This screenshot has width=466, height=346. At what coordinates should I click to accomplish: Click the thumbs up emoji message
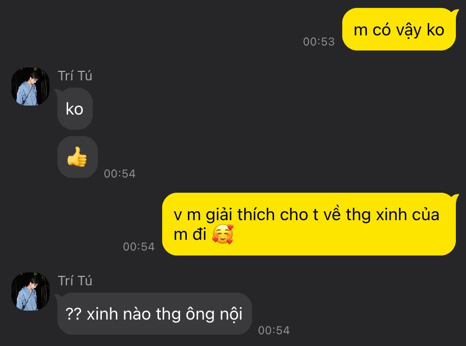tap(78, 157)
